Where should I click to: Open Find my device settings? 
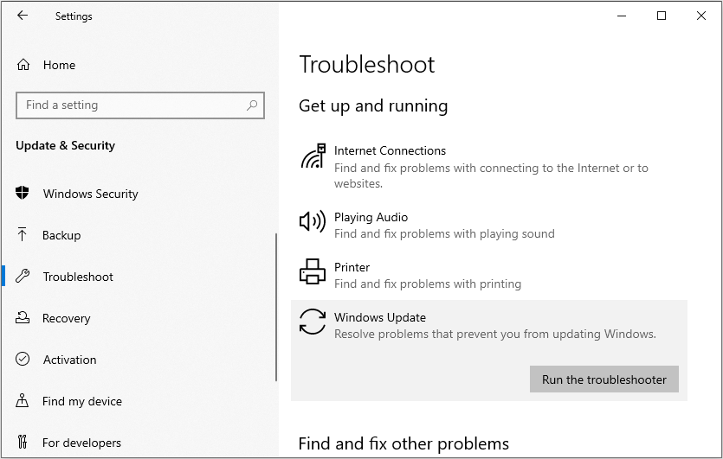tap(82, 401)
